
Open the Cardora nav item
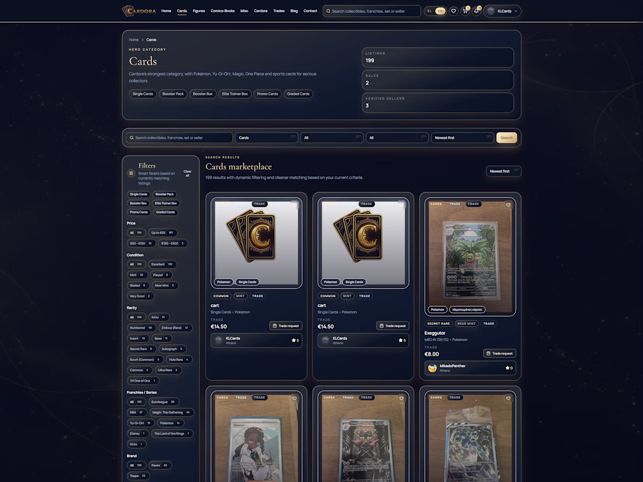pos(261,11)
